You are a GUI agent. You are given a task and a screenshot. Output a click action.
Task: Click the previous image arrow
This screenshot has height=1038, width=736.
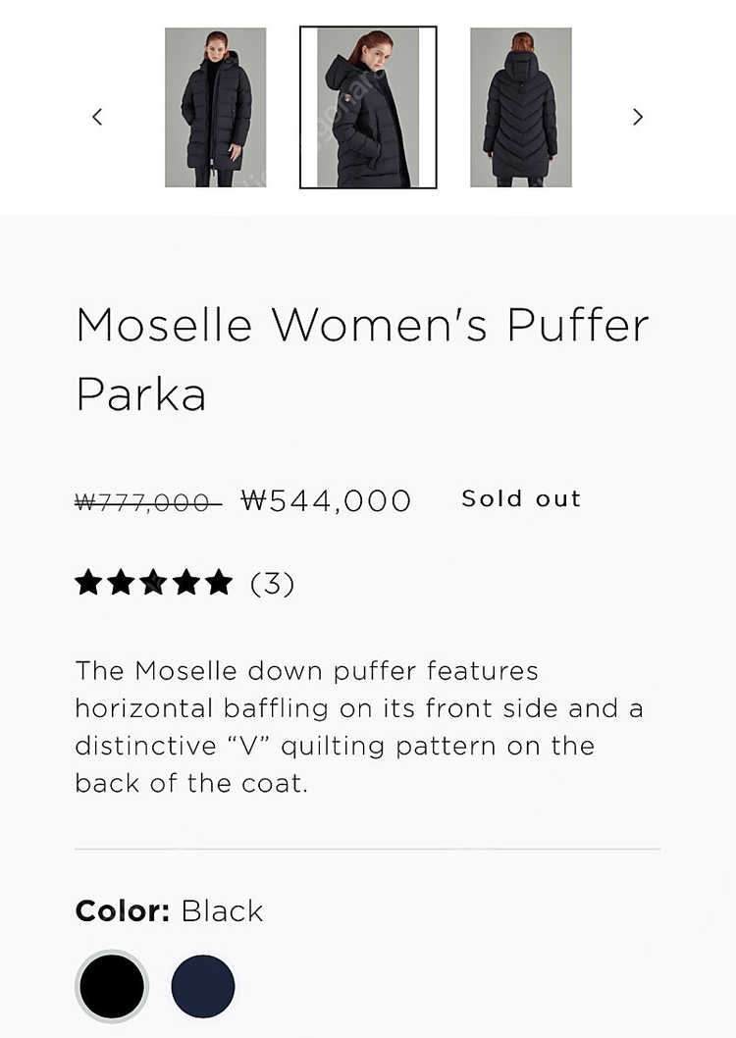(97, 117)
